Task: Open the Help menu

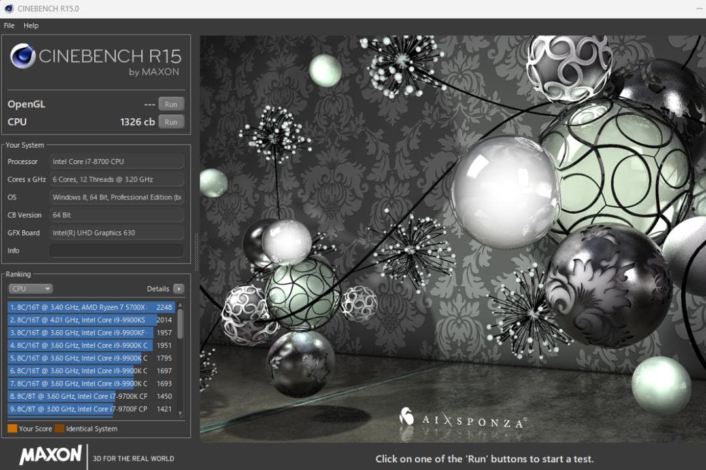Action: (31, 25)
